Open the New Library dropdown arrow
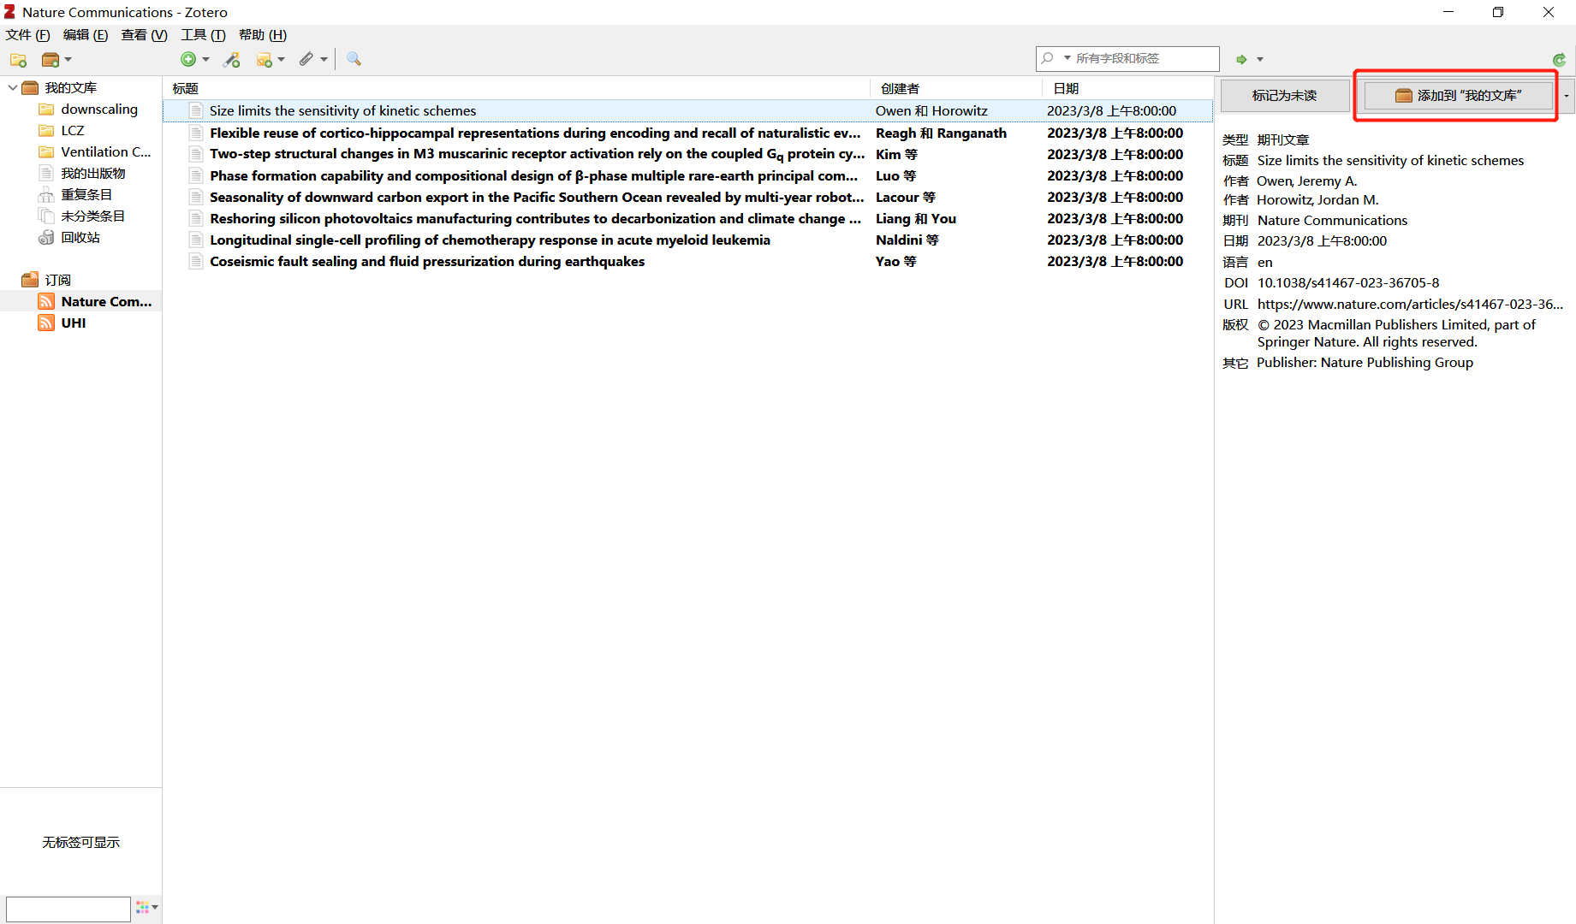 [x=68, y=60]
